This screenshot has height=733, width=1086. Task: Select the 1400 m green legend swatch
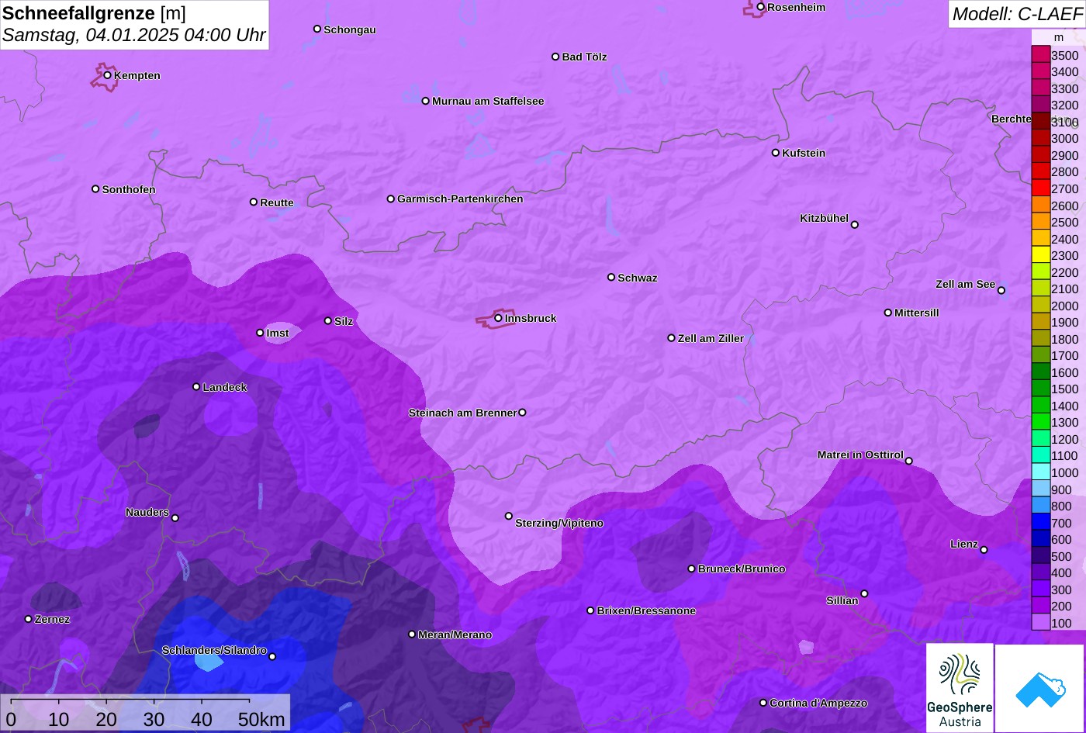tap(1040, 406)
